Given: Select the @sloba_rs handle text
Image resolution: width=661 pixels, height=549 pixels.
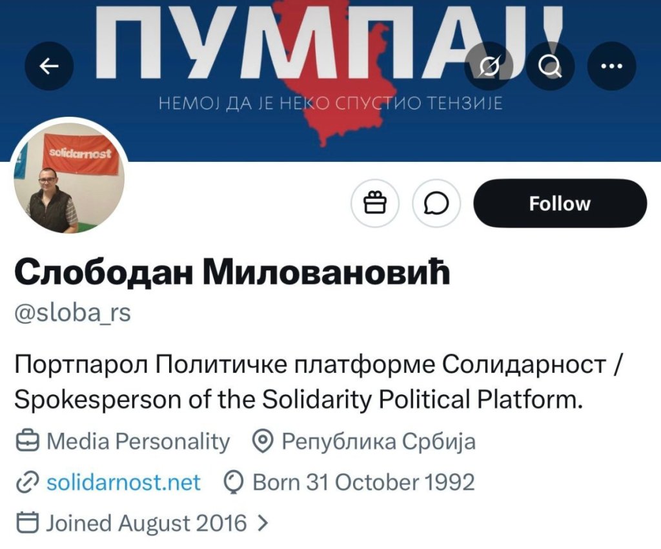Looking at the screenshot, I should (72, 313).
